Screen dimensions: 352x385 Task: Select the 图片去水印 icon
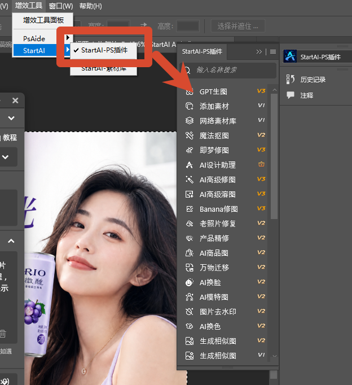coord(190,312)
